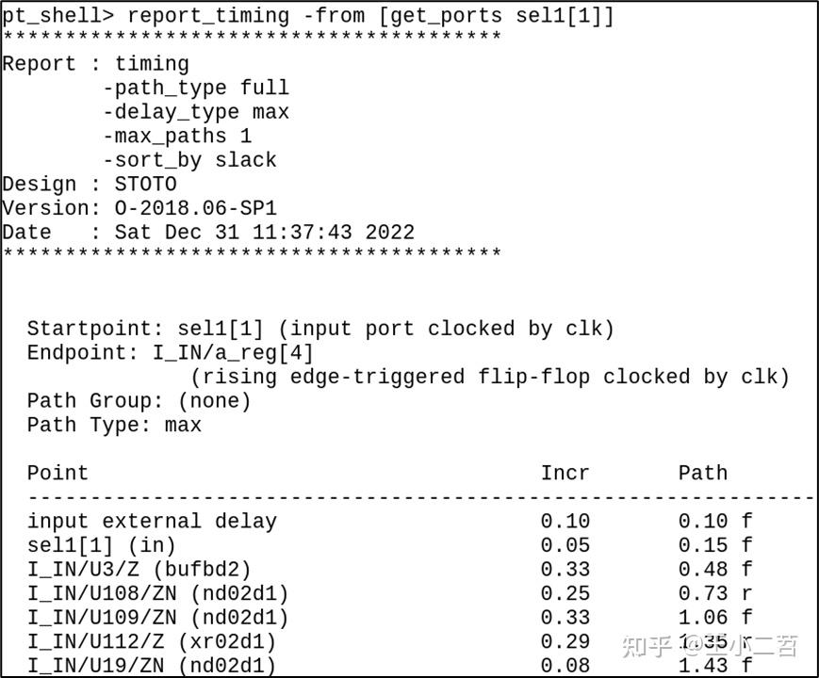The image size is (819, 678).
Task: Click the "Path Group: (none)" line
Action: (139, 401)
